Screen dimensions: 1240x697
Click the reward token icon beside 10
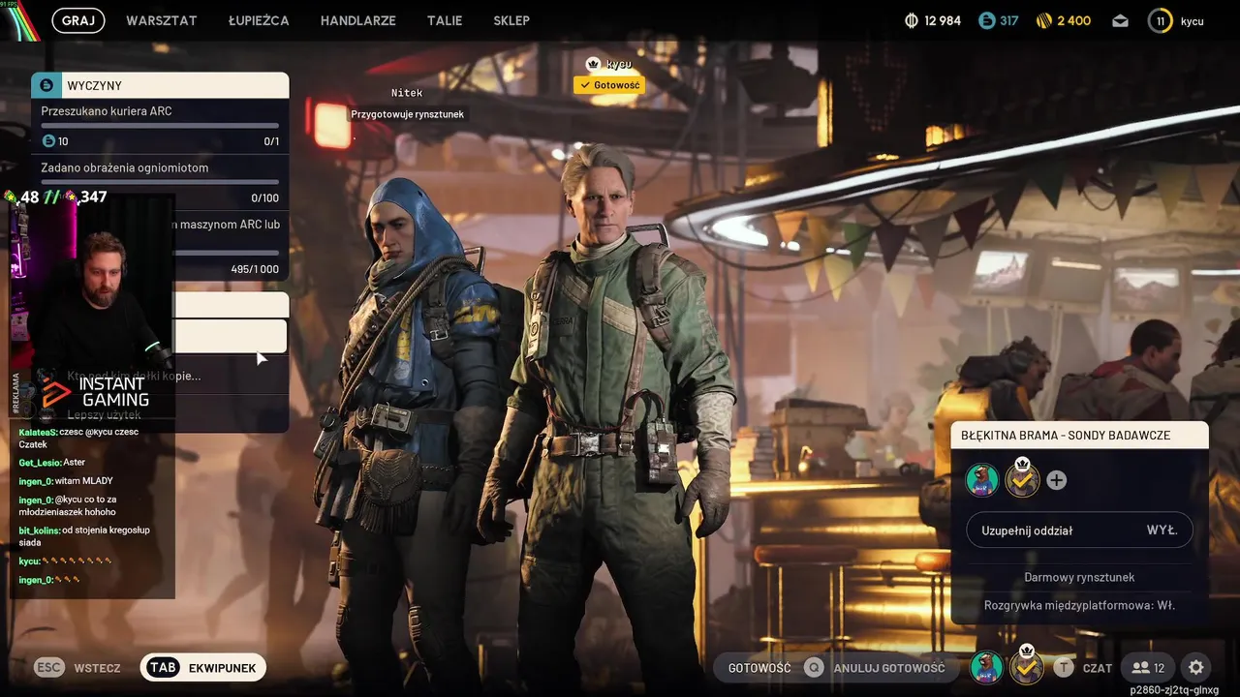(x=48, y=141)
